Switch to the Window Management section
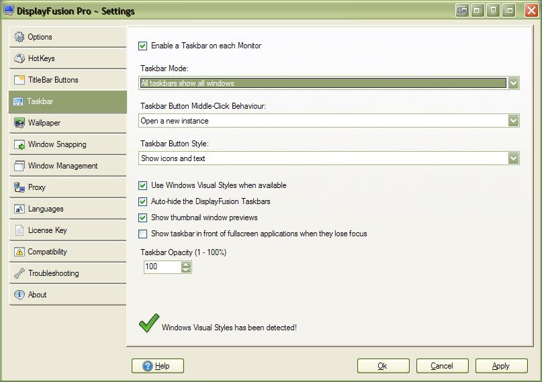Image resolution: width=542 pixels, height=382 pixels. pos(62,166)
